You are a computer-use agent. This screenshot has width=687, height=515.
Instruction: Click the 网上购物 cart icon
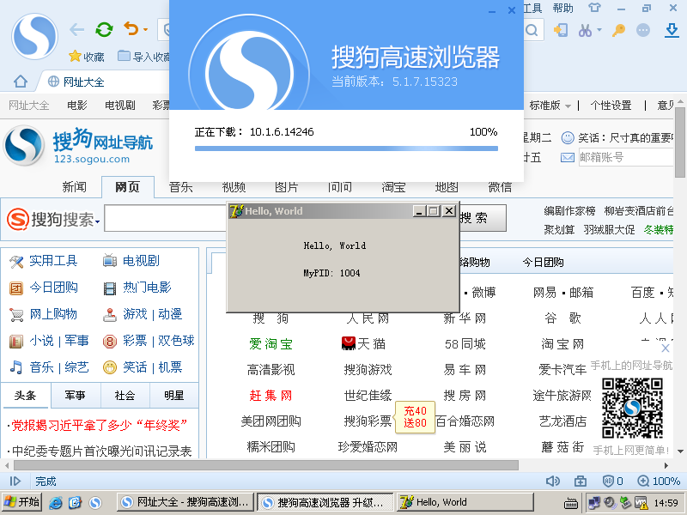click(16, 315)
